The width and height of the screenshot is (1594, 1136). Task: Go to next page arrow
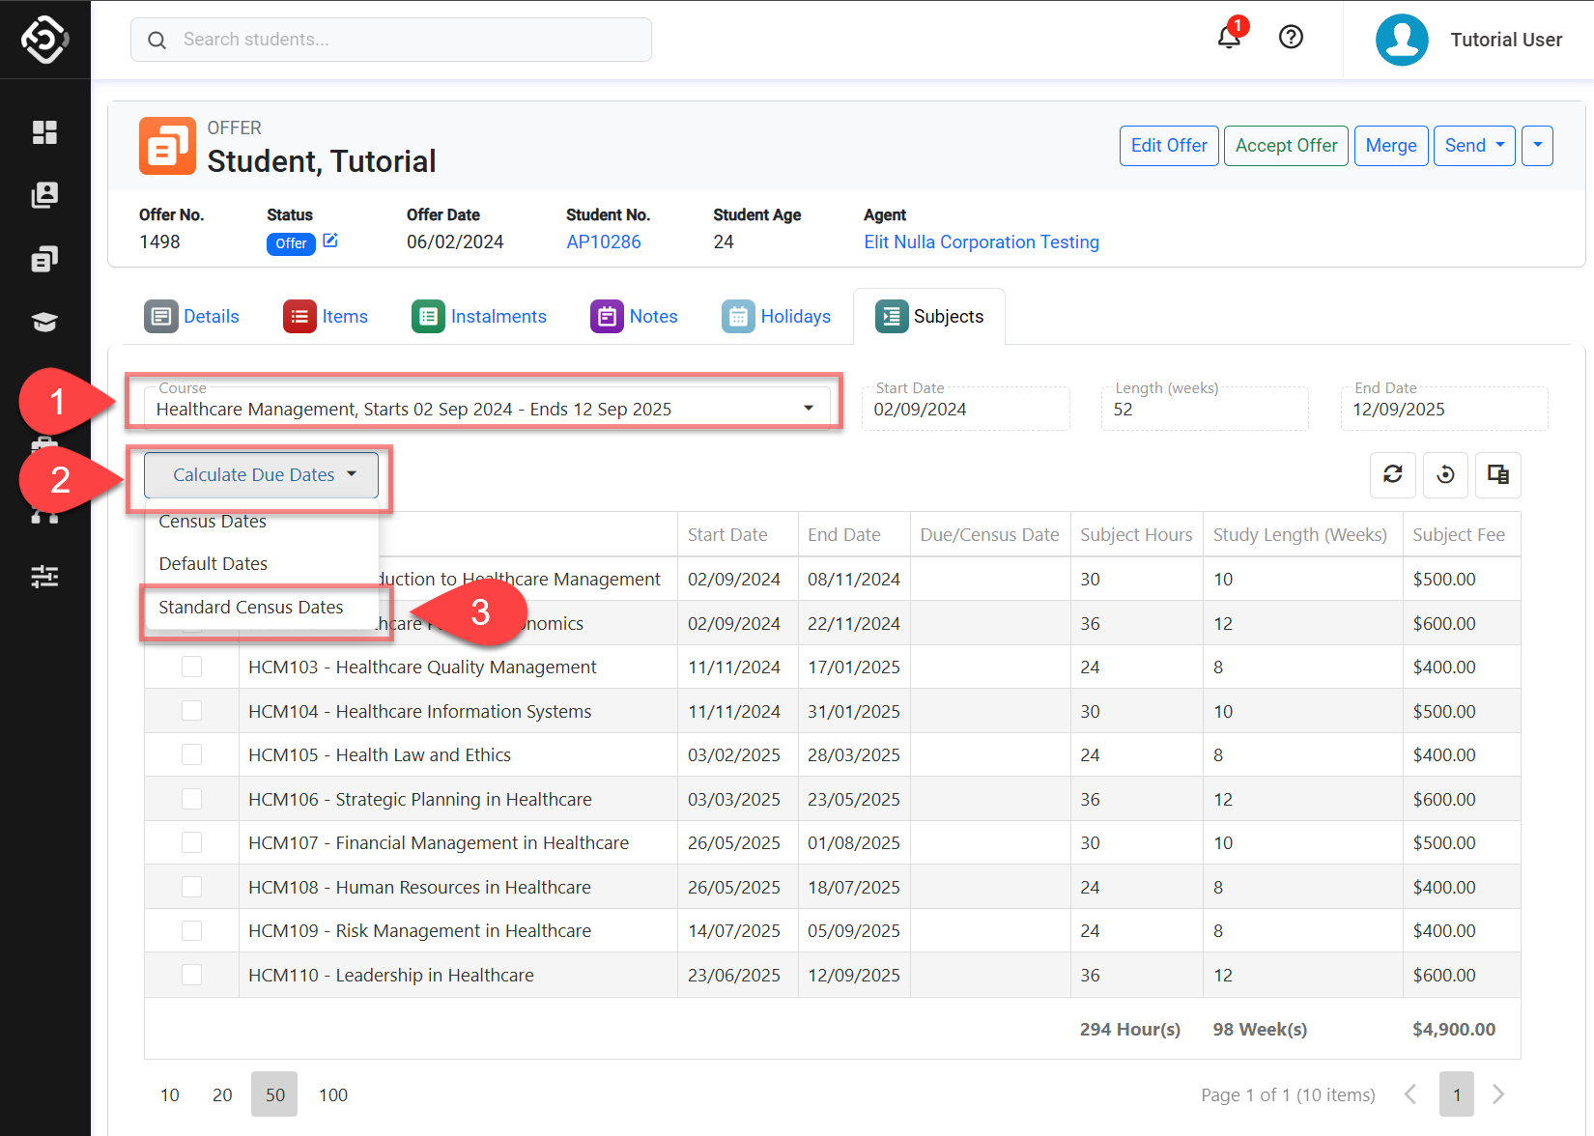click(x=1498, y=1094)
